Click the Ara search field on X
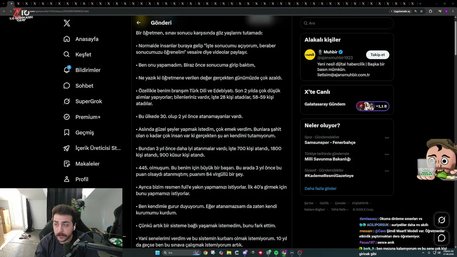 click(347, 23)
